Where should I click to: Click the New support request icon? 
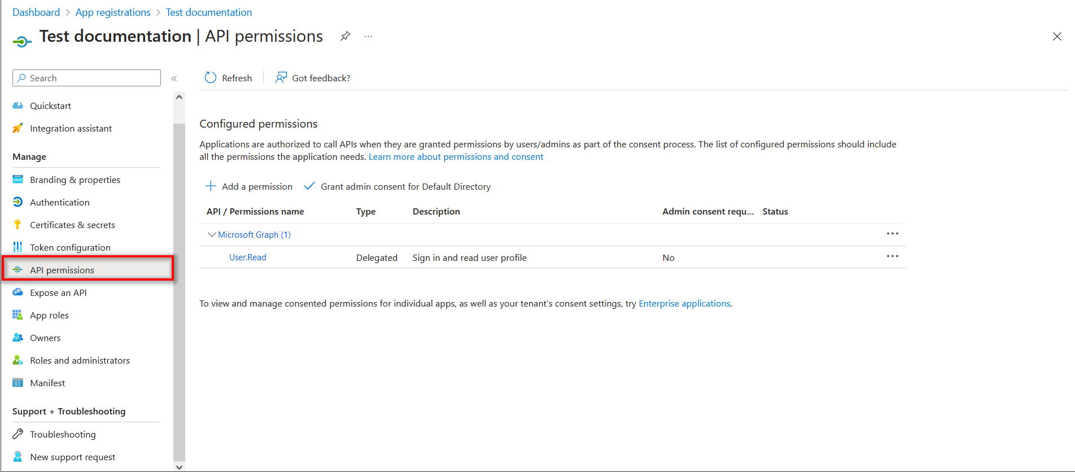pos(18,457)
